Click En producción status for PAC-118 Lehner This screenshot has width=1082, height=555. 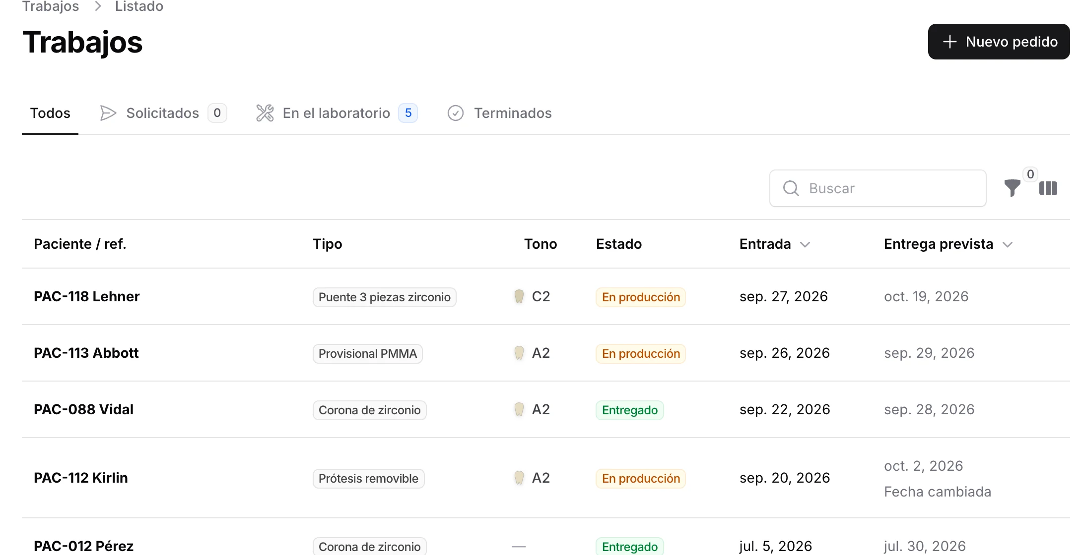click(x=641, y=297)
